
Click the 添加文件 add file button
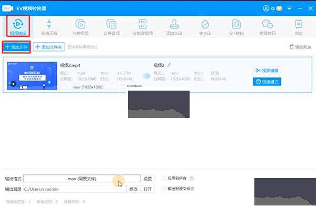point(16,47)
